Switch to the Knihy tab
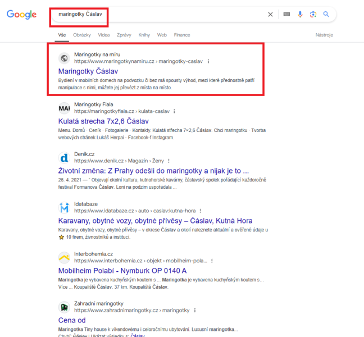The width and height of the screenshot is (364, 337). (144, 35)
